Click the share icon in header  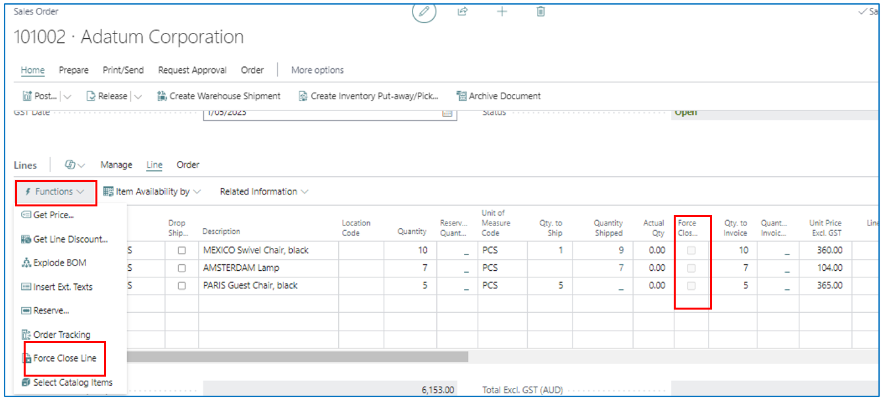tap(463, 11)
